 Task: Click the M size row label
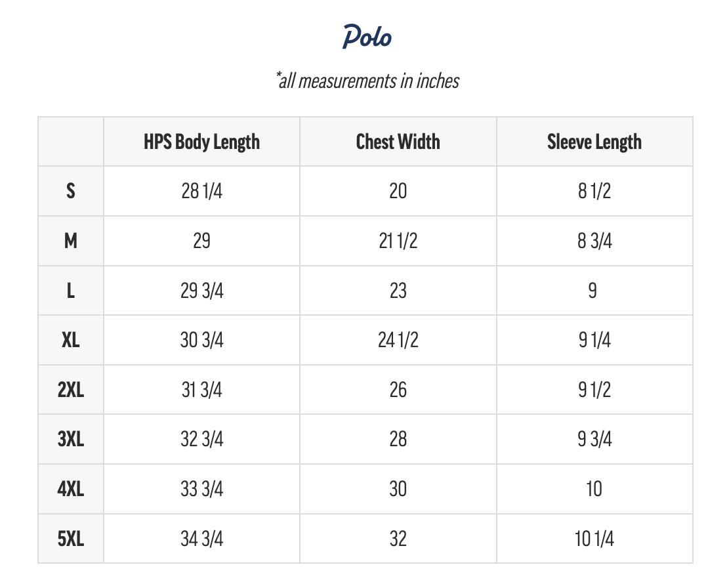[71, 241]
